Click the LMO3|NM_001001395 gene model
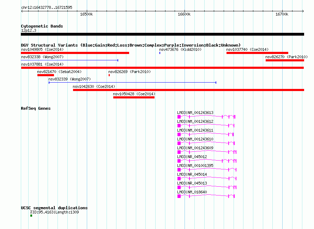The height and width of the screenshot is (229, 314). 207,169
